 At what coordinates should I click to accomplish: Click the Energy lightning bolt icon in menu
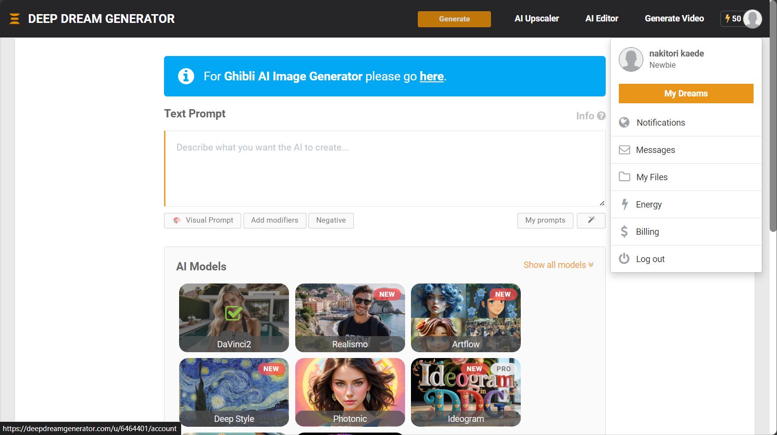pos(625,204)
